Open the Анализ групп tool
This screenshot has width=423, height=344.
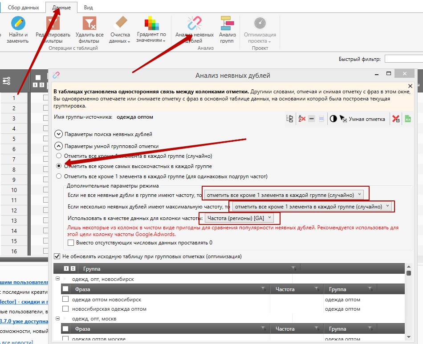227,30
